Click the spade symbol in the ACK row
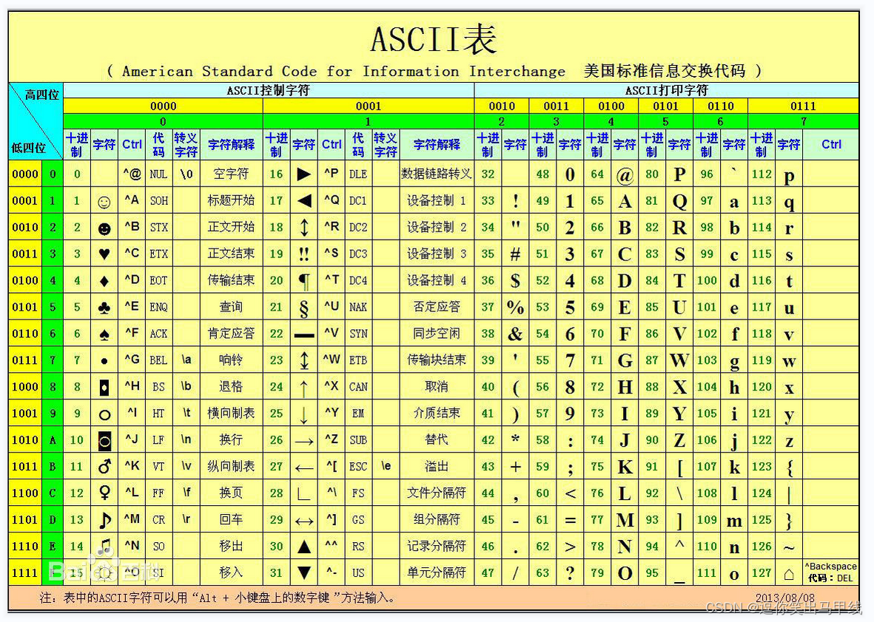 pos(104,334)
